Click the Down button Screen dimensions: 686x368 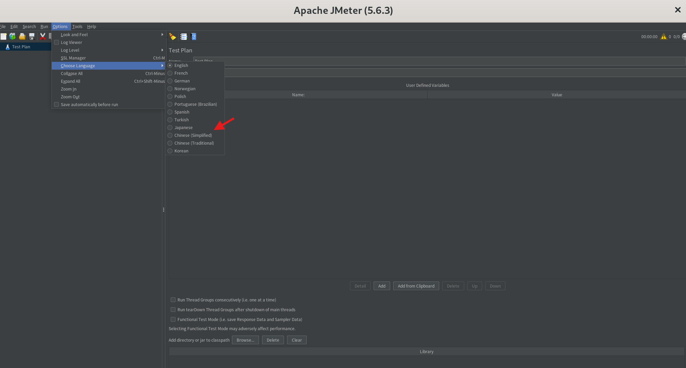point(495,286)
